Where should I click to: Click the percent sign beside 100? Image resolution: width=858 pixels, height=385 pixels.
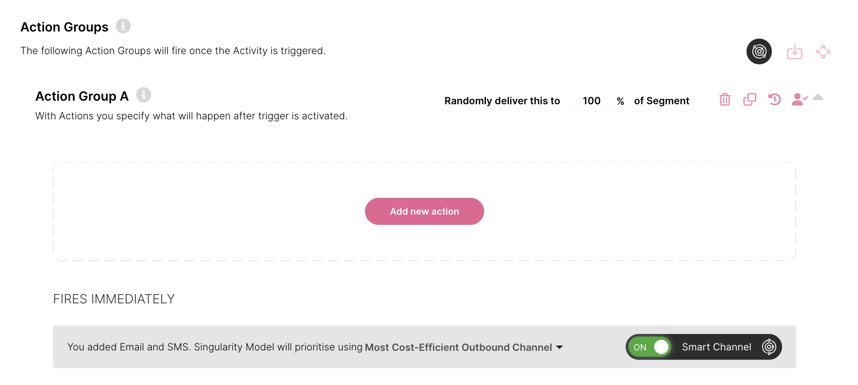620,101
